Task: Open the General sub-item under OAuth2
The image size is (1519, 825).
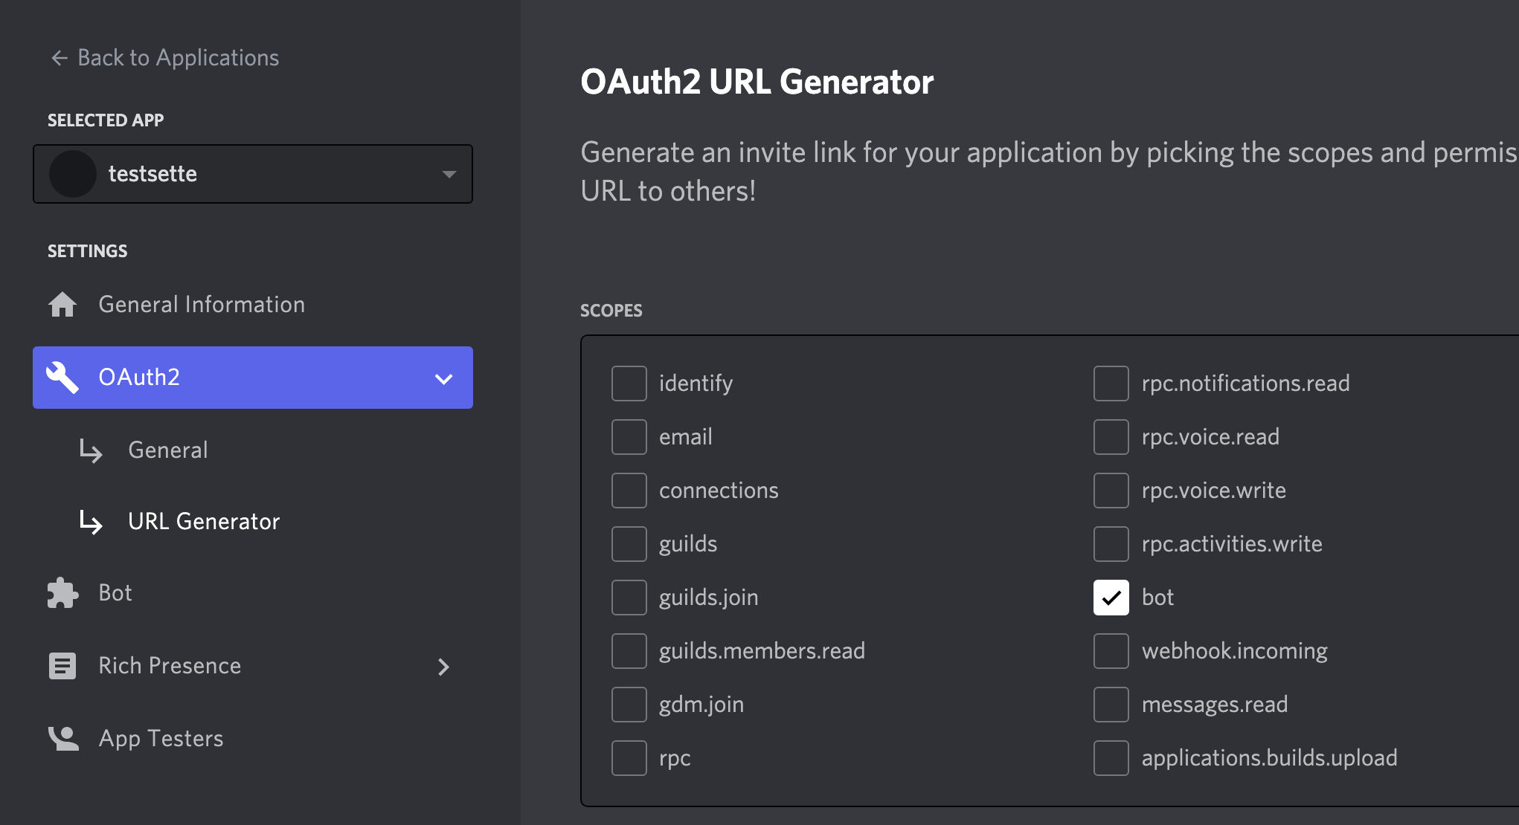Action: pos(168,450)
